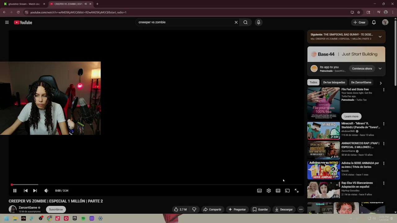
Task: Mute the video with the volume icon
Action: pos(46,191)
